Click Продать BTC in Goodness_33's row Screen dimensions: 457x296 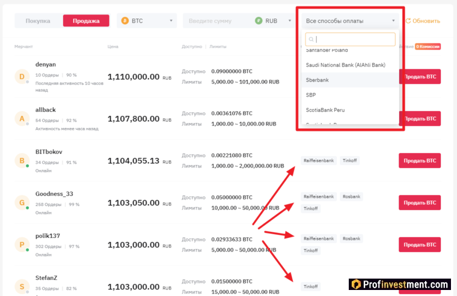420,202
